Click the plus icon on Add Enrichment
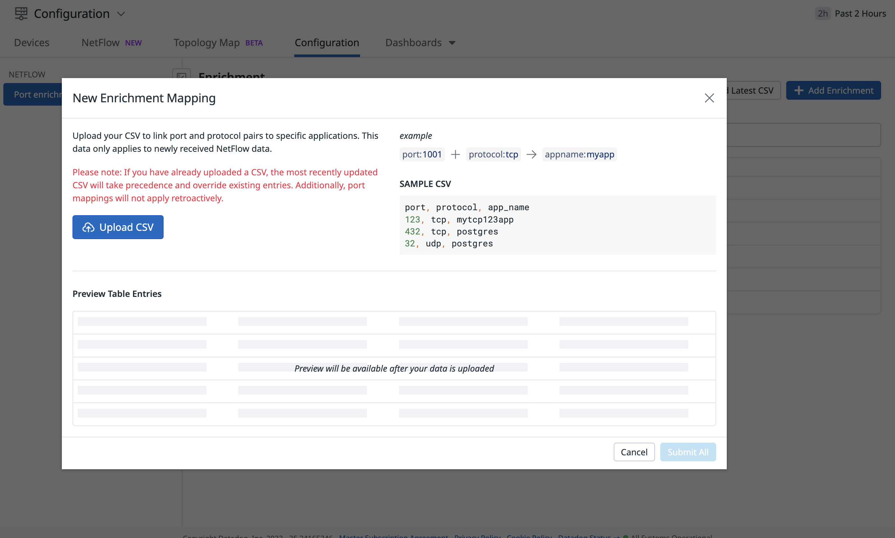Screen dimensions: 895x538 [x=799, y=90]
